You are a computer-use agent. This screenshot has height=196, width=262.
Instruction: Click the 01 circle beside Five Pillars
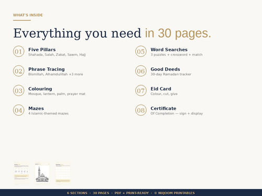(x=18, y=51)
